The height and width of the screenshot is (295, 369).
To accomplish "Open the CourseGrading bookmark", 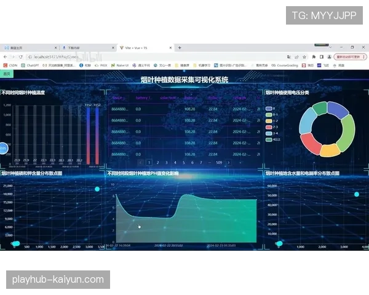I will pyautogui.click(x=285, y=65).
